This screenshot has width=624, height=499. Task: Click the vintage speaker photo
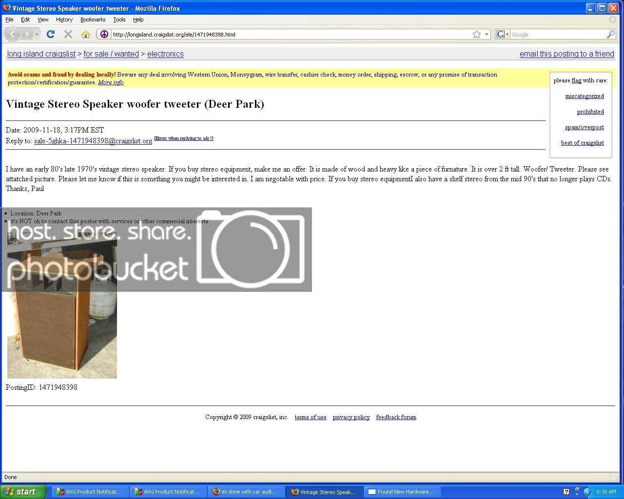point(62,305)
